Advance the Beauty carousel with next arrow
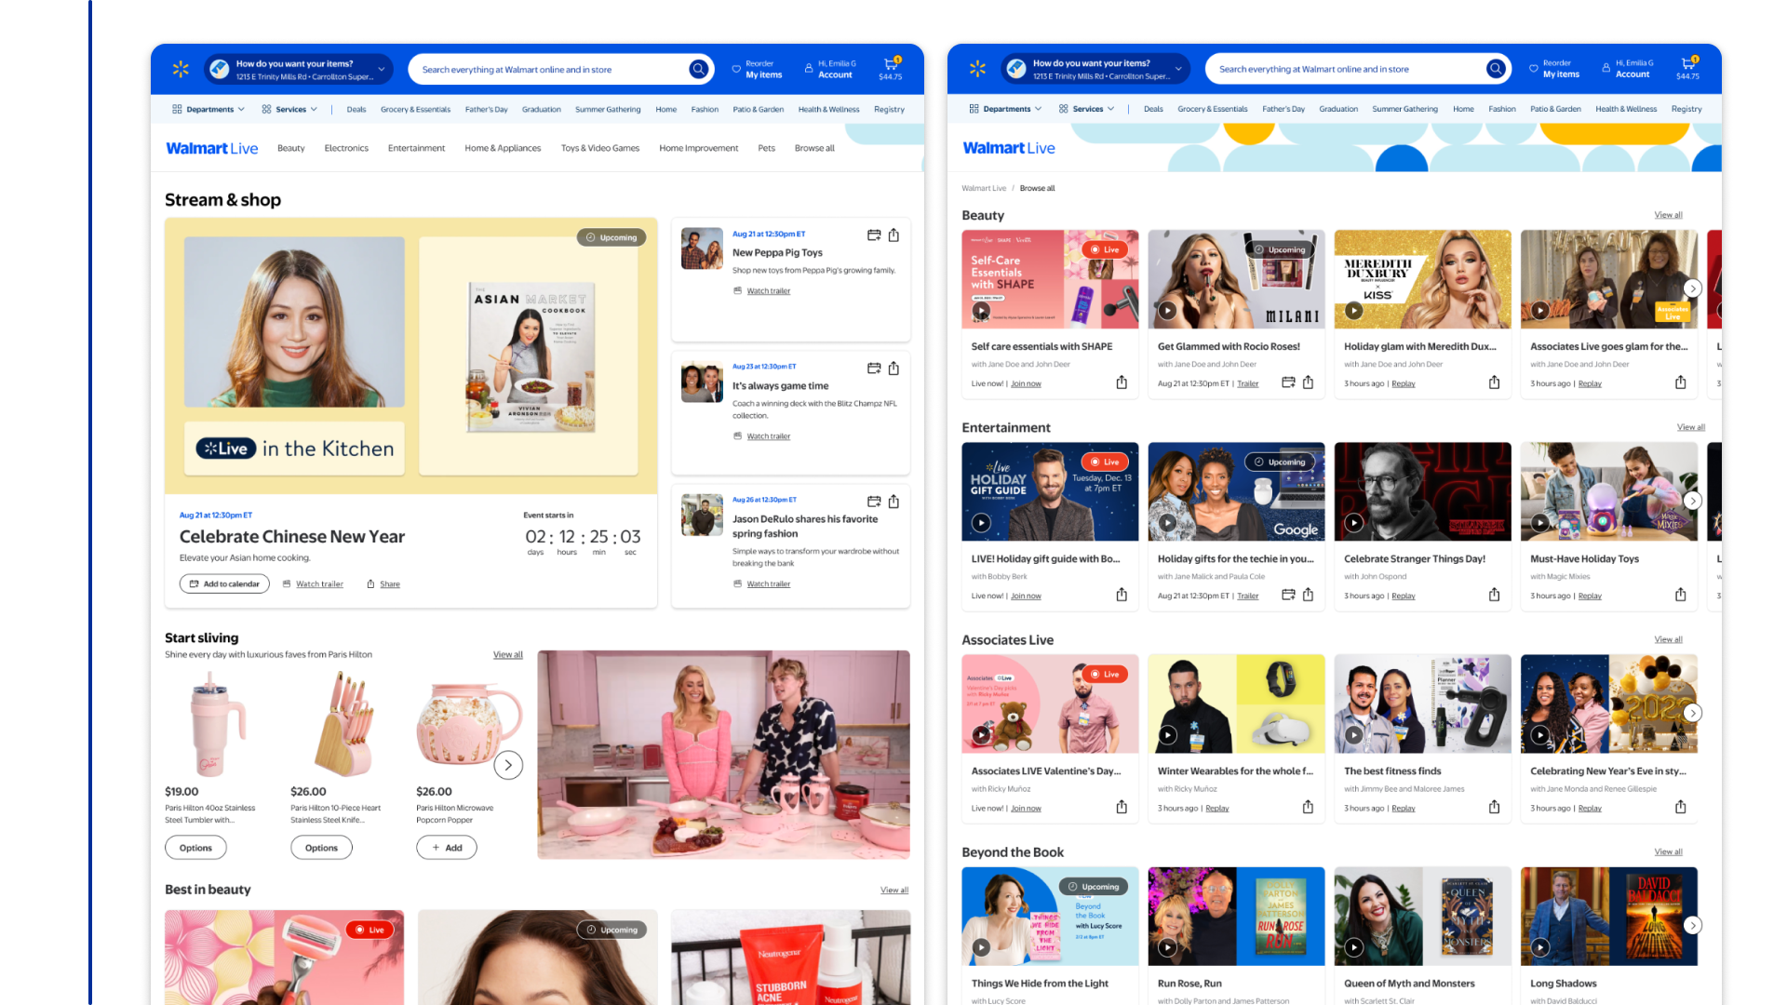This screenshot has height=1005, width=1787. (x=1693, y=288)
